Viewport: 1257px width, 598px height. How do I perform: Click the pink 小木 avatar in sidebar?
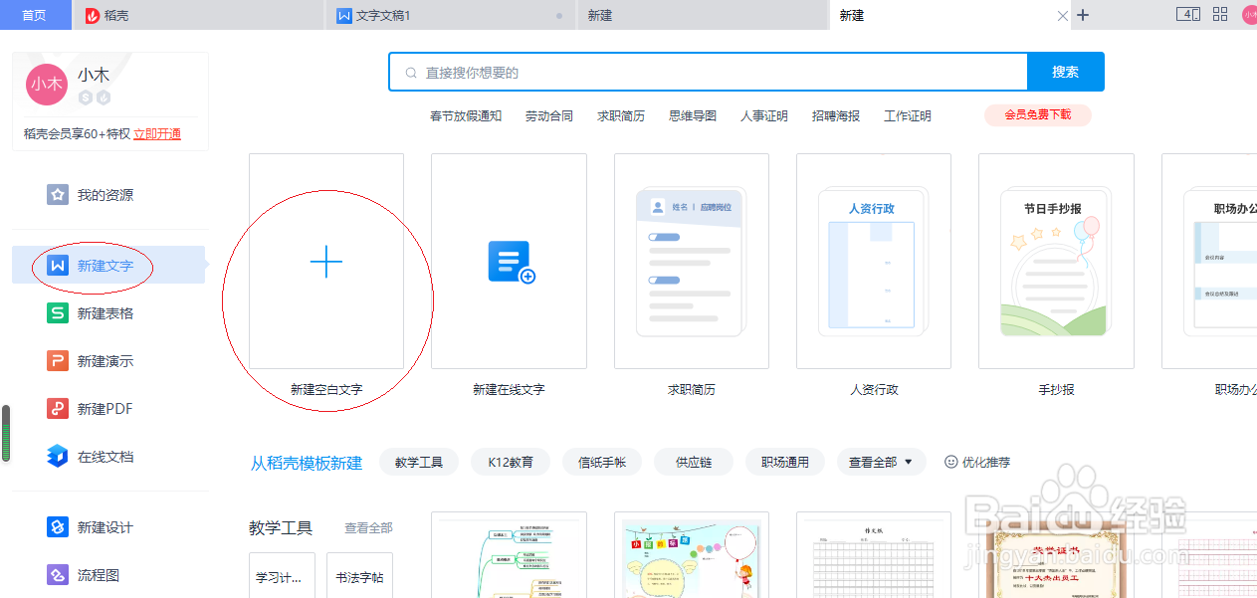click(46, 85)
